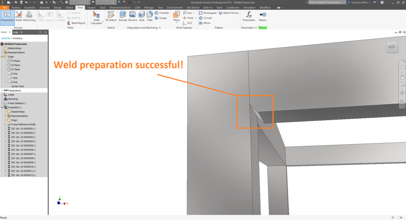Select ISO 16x 16 00000012:1 member
This screenshot has width=406, height=220.
point(22,175)
